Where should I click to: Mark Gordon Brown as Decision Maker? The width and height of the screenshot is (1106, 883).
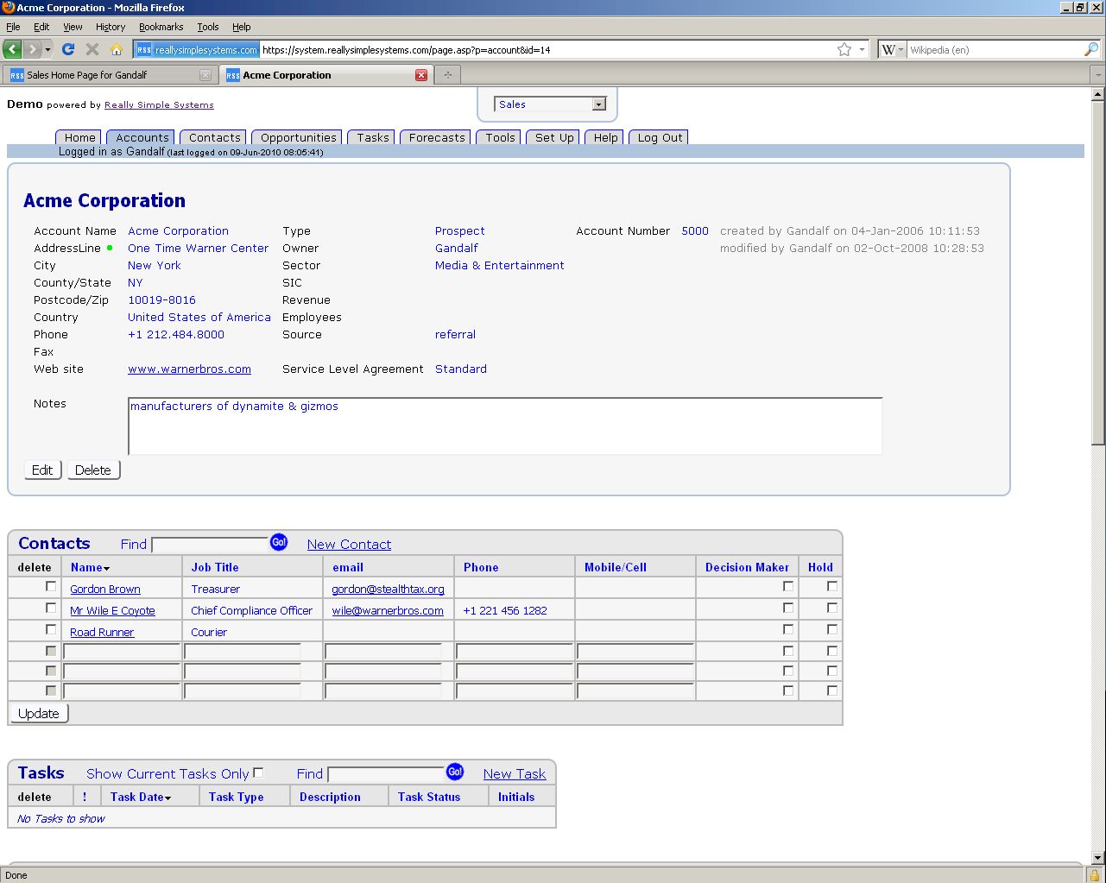[x=788, y=586]
